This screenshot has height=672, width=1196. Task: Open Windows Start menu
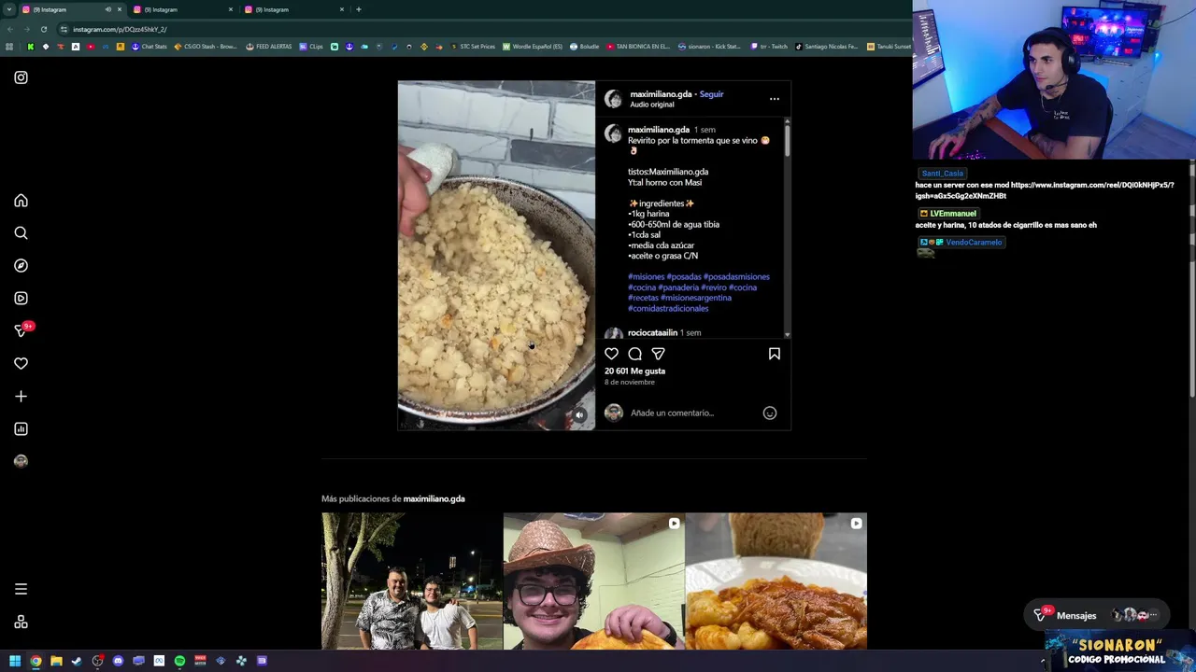15,661
